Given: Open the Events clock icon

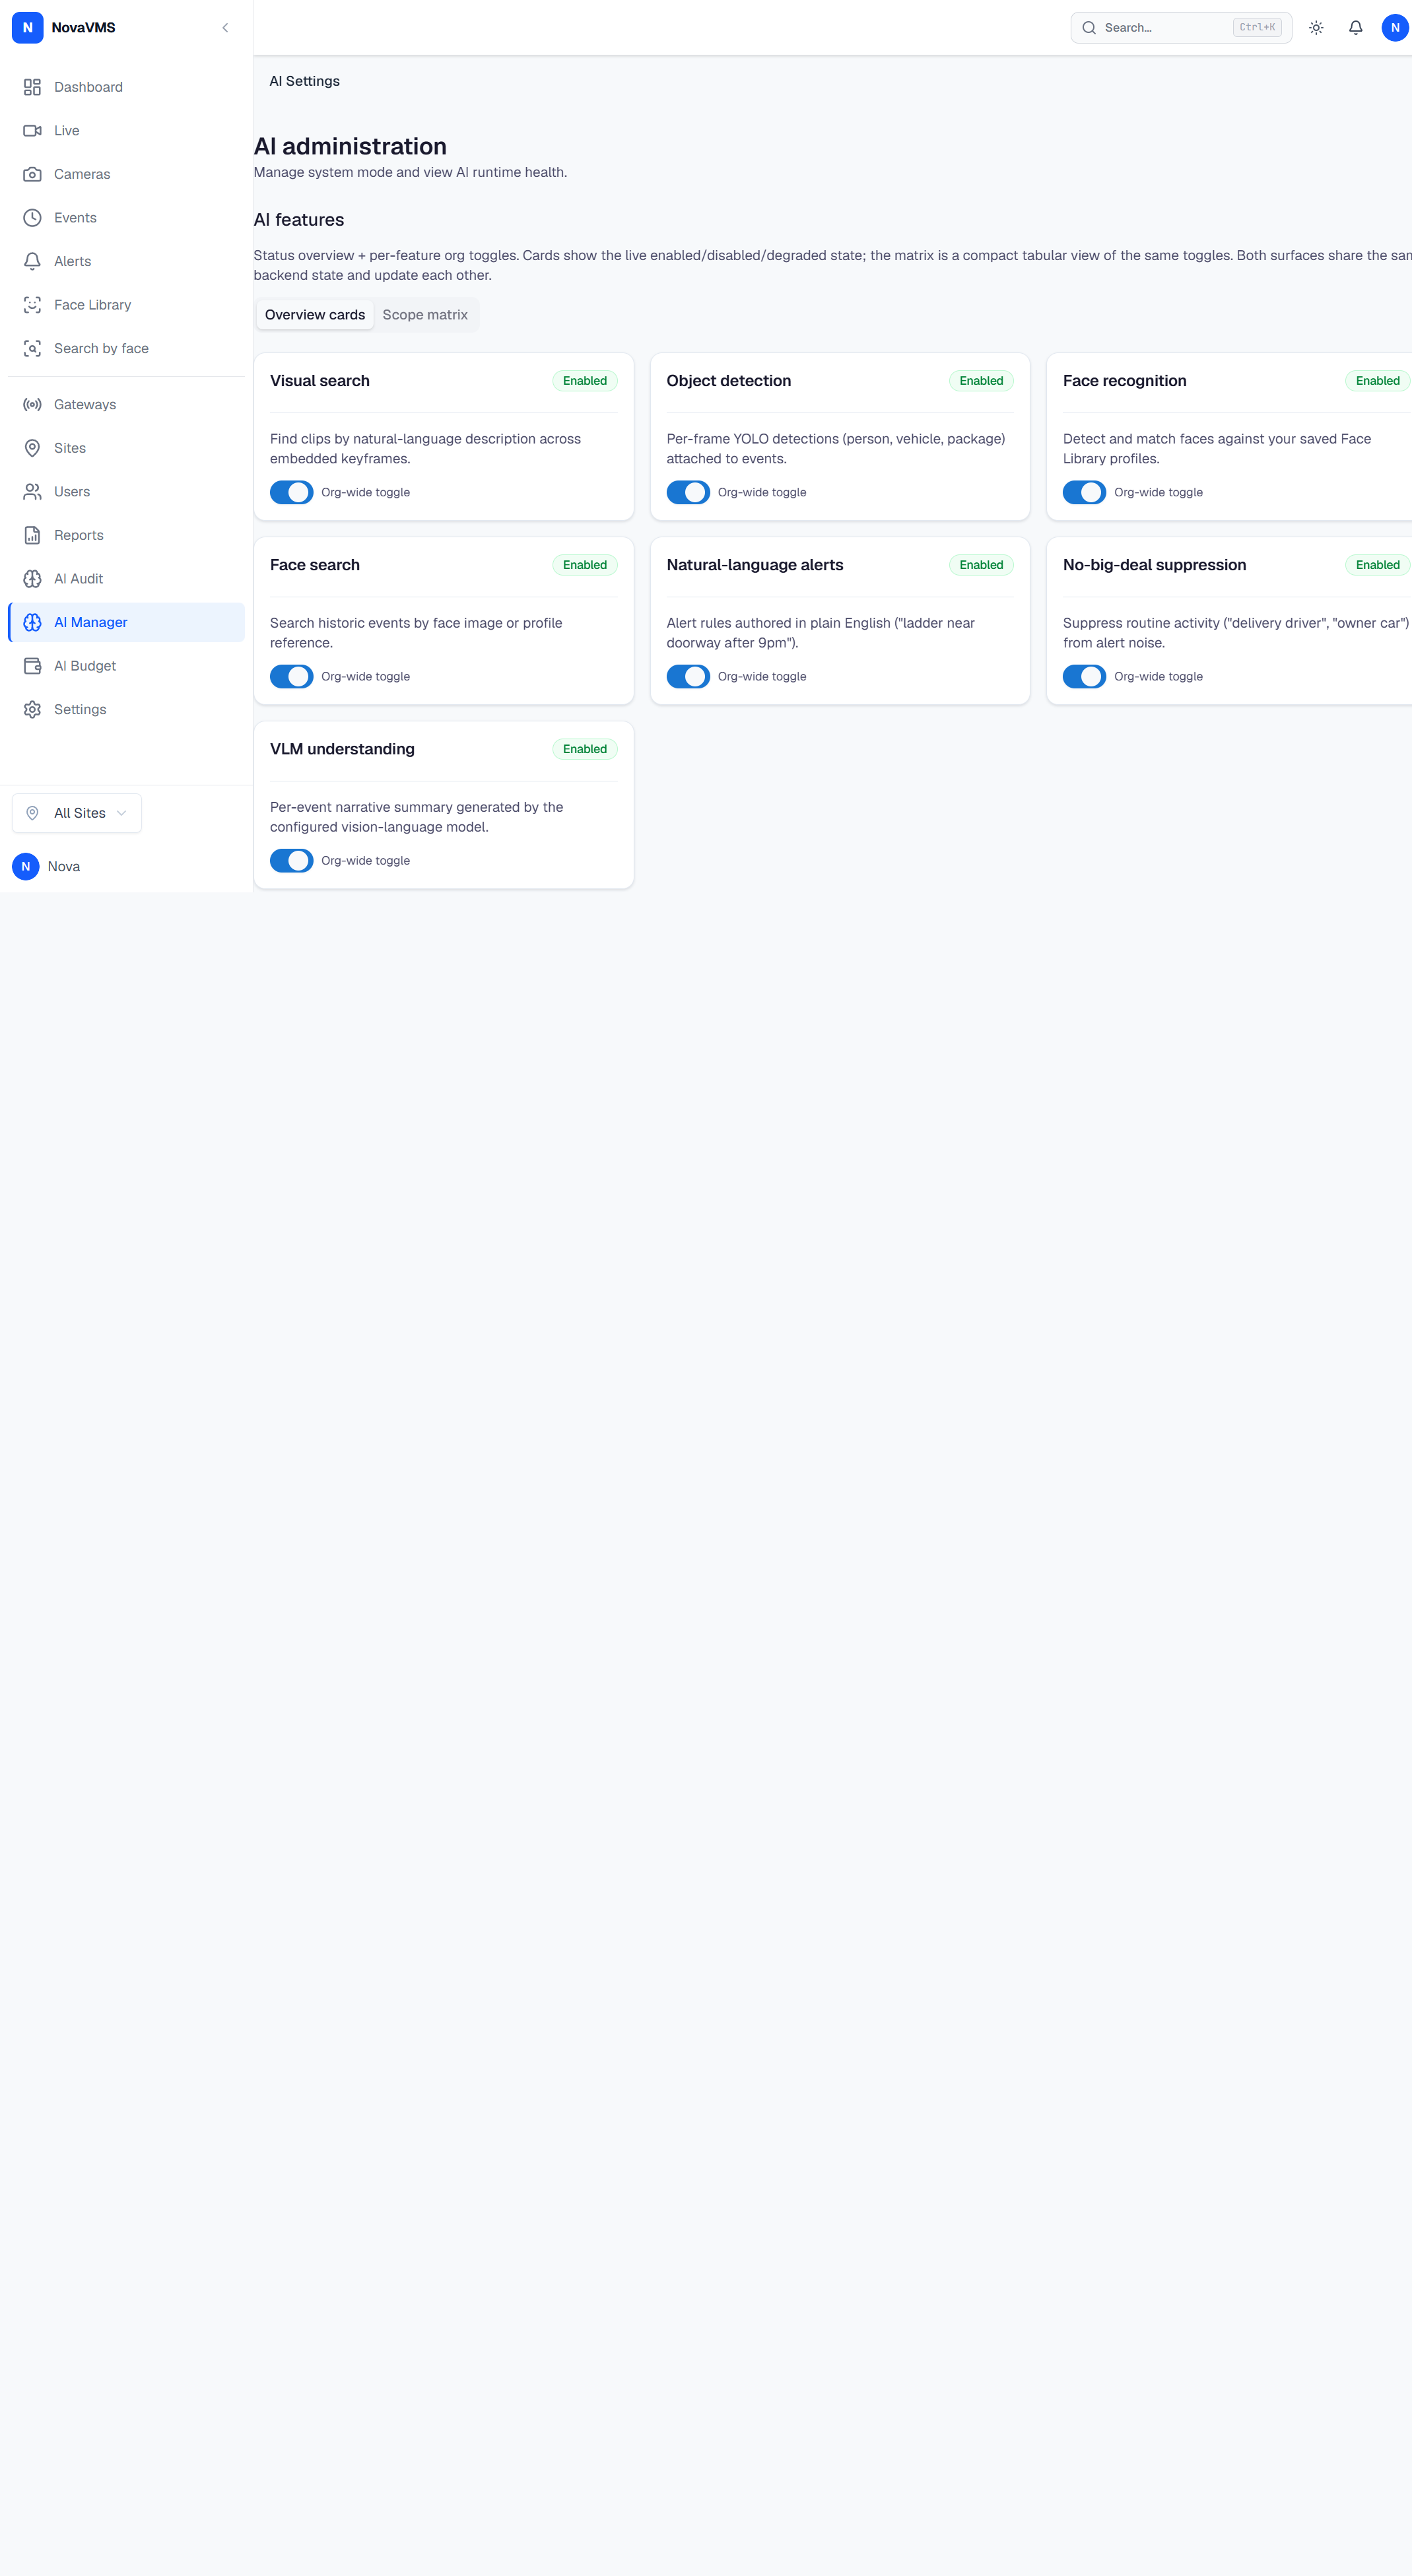Looking at the screenshot, I should (32, 218).
